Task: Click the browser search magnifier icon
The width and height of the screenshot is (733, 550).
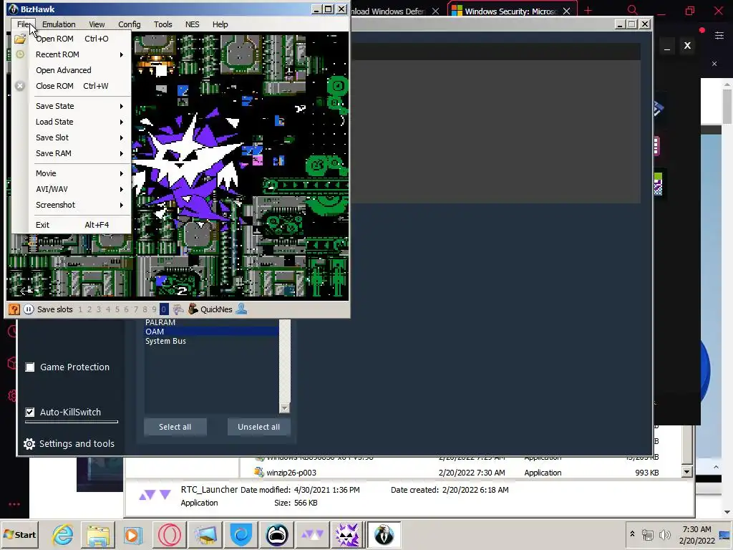Action: [x=633, y=10]
